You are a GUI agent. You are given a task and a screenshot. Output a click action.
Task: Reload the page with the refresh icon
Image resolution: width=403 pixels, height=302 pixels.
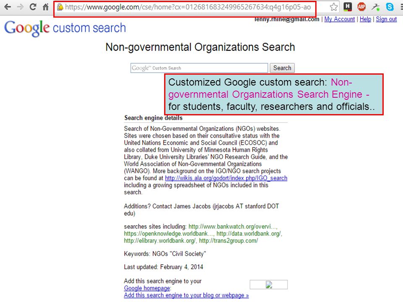(33, 7)
